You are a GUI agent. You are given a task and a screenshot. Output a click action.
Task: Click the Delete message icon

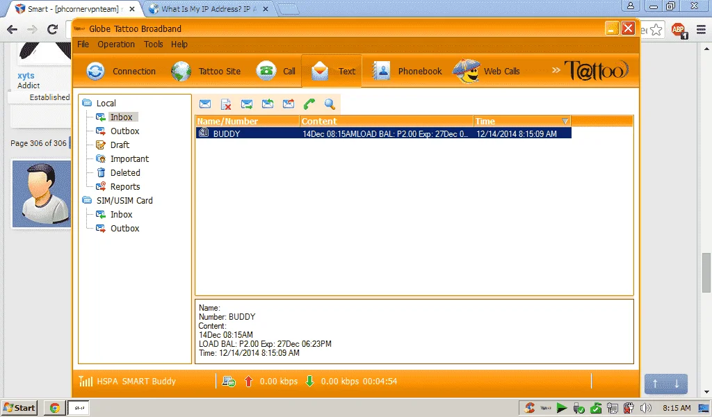click(226, 104)
